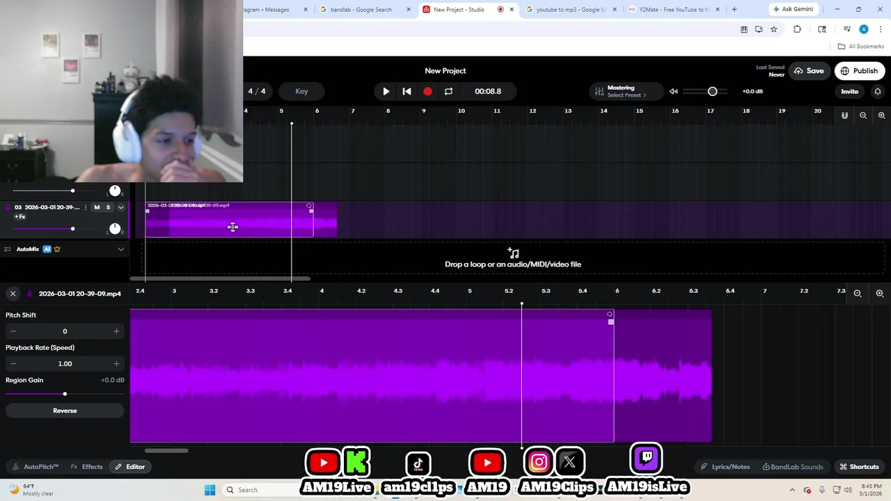Switch to the Y2Mate browser tab

coord(673,10)
